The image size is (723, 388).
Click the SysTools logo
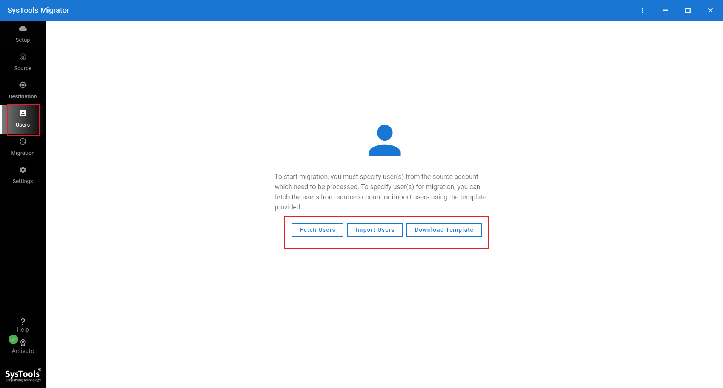[x=23, y=375]
